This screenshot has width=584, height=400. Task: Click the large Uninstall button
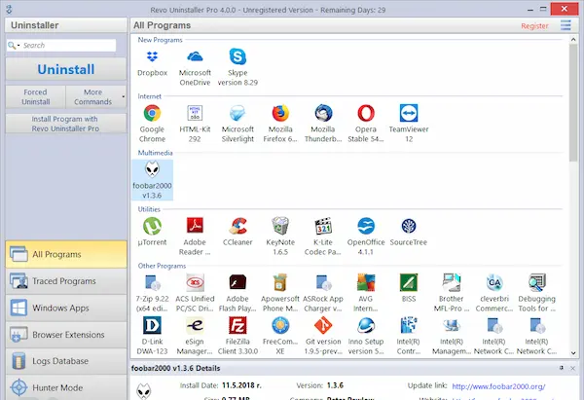coord(66,69)
